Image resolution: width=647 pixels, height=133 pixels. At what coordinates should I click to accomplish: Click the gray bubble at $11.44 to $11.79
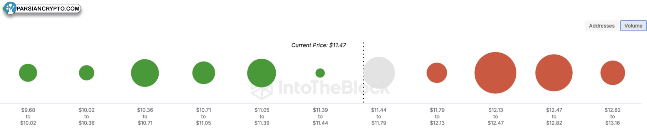379,73
